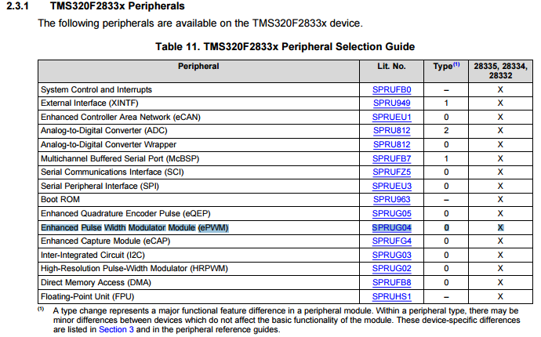This screenshot has width=541, height=337.
Task: Click the 'TMS320F2833x Peripherals' heading
Action: 118,6
